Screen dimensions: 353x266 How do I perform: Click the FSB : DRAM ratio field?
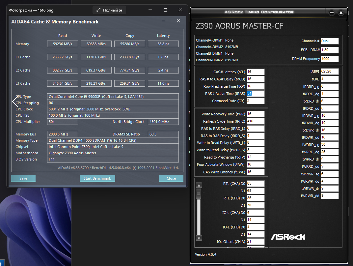pyautogui.click(x=330, y=50)
